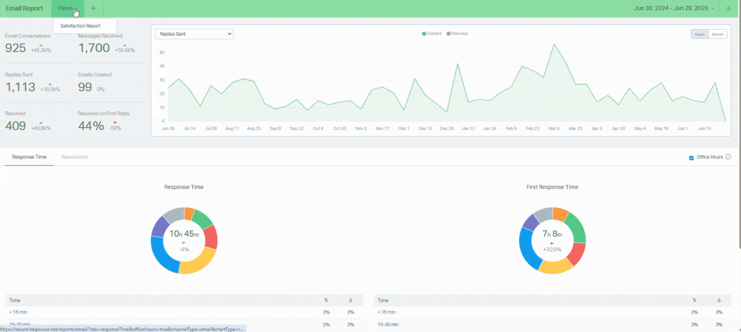The image size is (741, 332).
Task: Switch chart grouping to Month
Action: (718, 34)
